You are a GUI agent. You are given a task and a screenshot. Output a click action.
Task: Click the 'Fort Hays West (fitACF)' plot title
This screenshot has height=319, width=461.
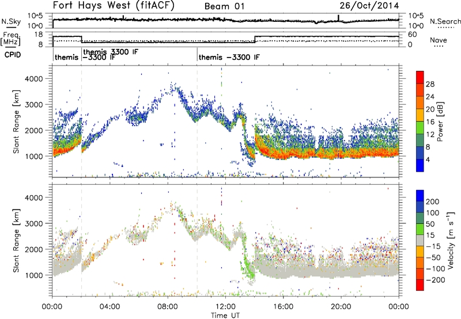(114, 6)
